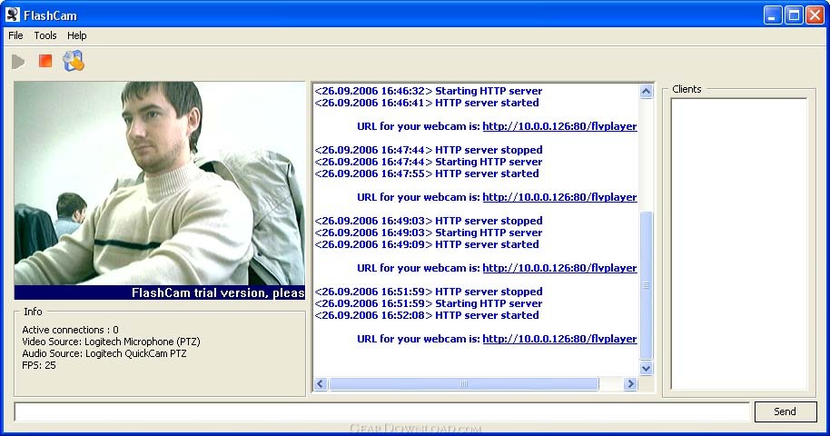Click the FlashCam title bar app icon

(13, 15)
